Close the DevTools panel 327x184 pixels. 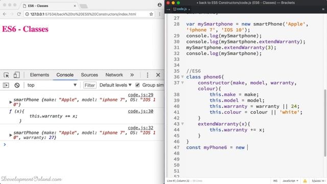click(158, 75)
